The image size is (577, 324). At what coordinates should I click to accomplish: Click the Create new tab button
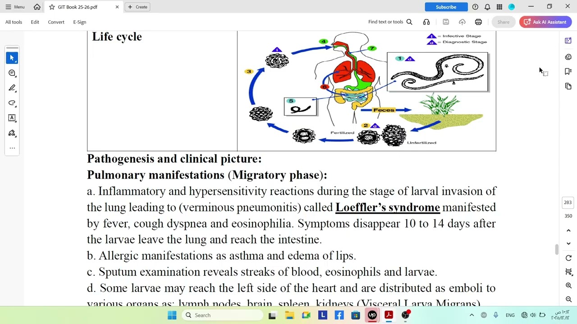click(137, 7)
